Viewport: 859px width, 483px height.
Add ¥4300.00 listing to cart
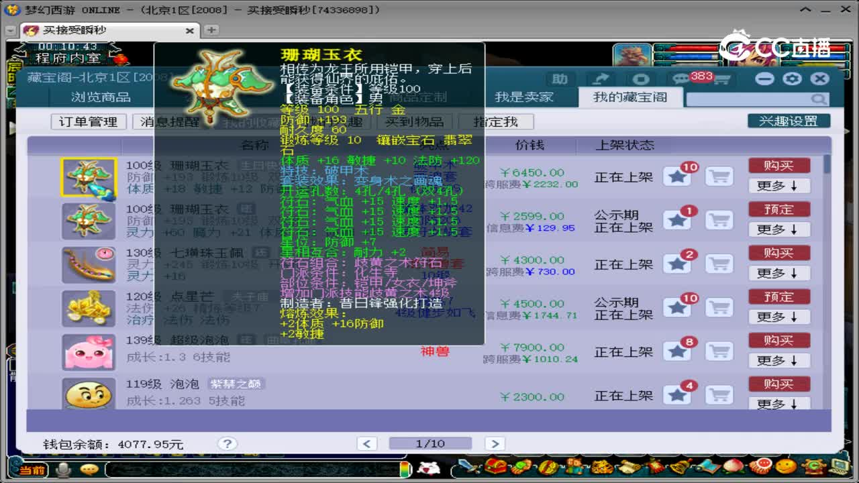(719, 264)
